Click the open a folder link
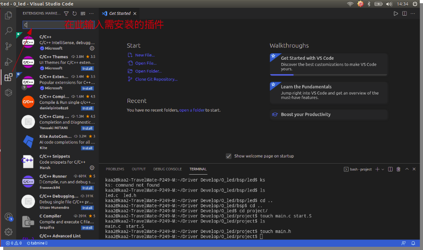 pos(192,110)
